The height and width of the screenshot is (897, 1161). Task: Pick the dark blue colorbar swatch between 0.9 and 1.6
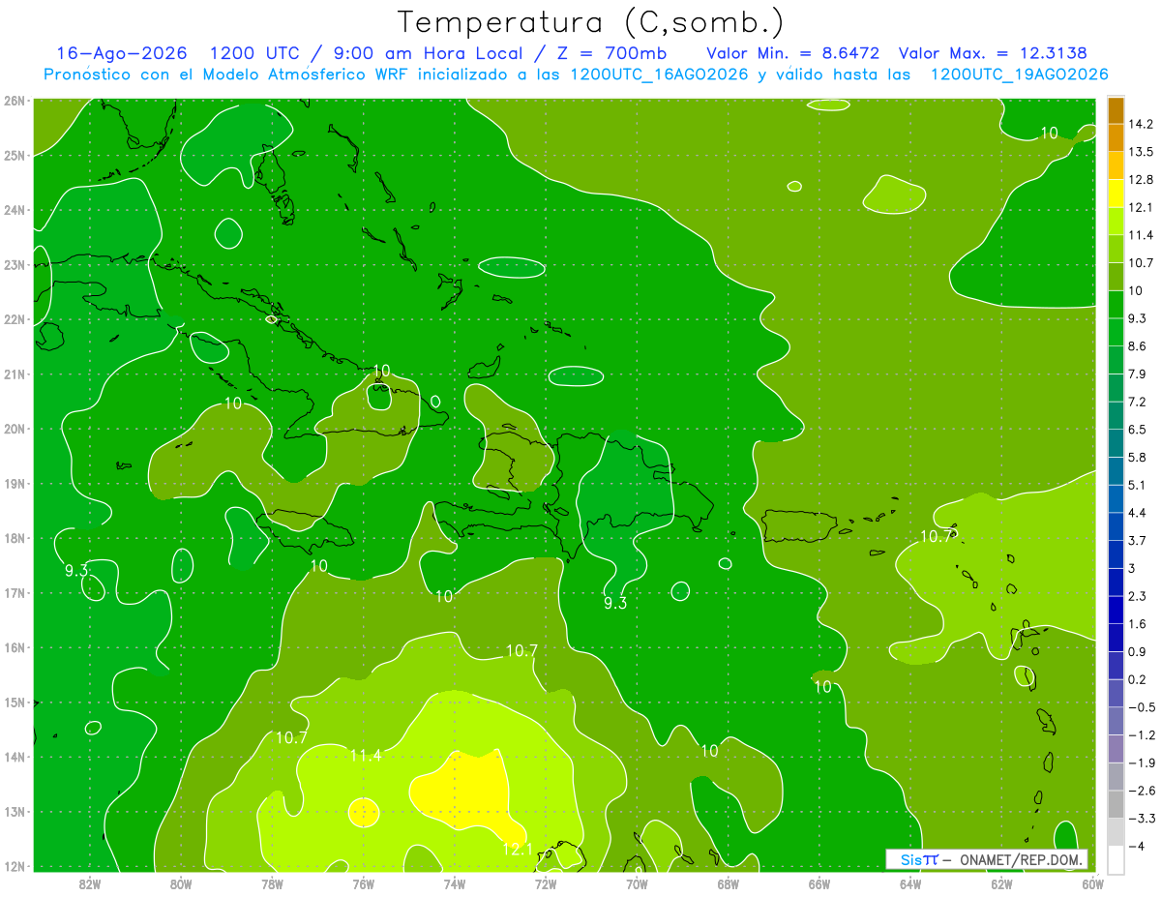pyautogui.click(x=1116, y=637)
